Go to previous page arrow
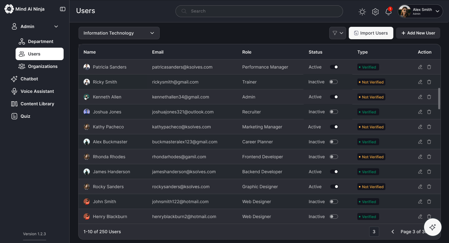The width and height of the screenshot is (449, 243). (393, 231)
